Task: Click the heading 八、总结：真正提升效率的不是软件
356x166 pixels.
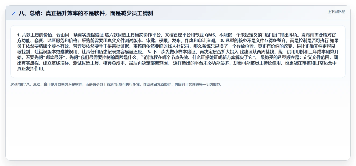Action: (86, 13)
